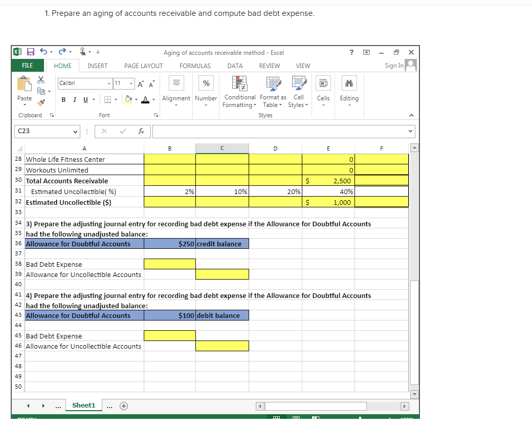Screen dimensions: 532x426
Task: Open the Undo history dropdown arrow
Action: 52,52
